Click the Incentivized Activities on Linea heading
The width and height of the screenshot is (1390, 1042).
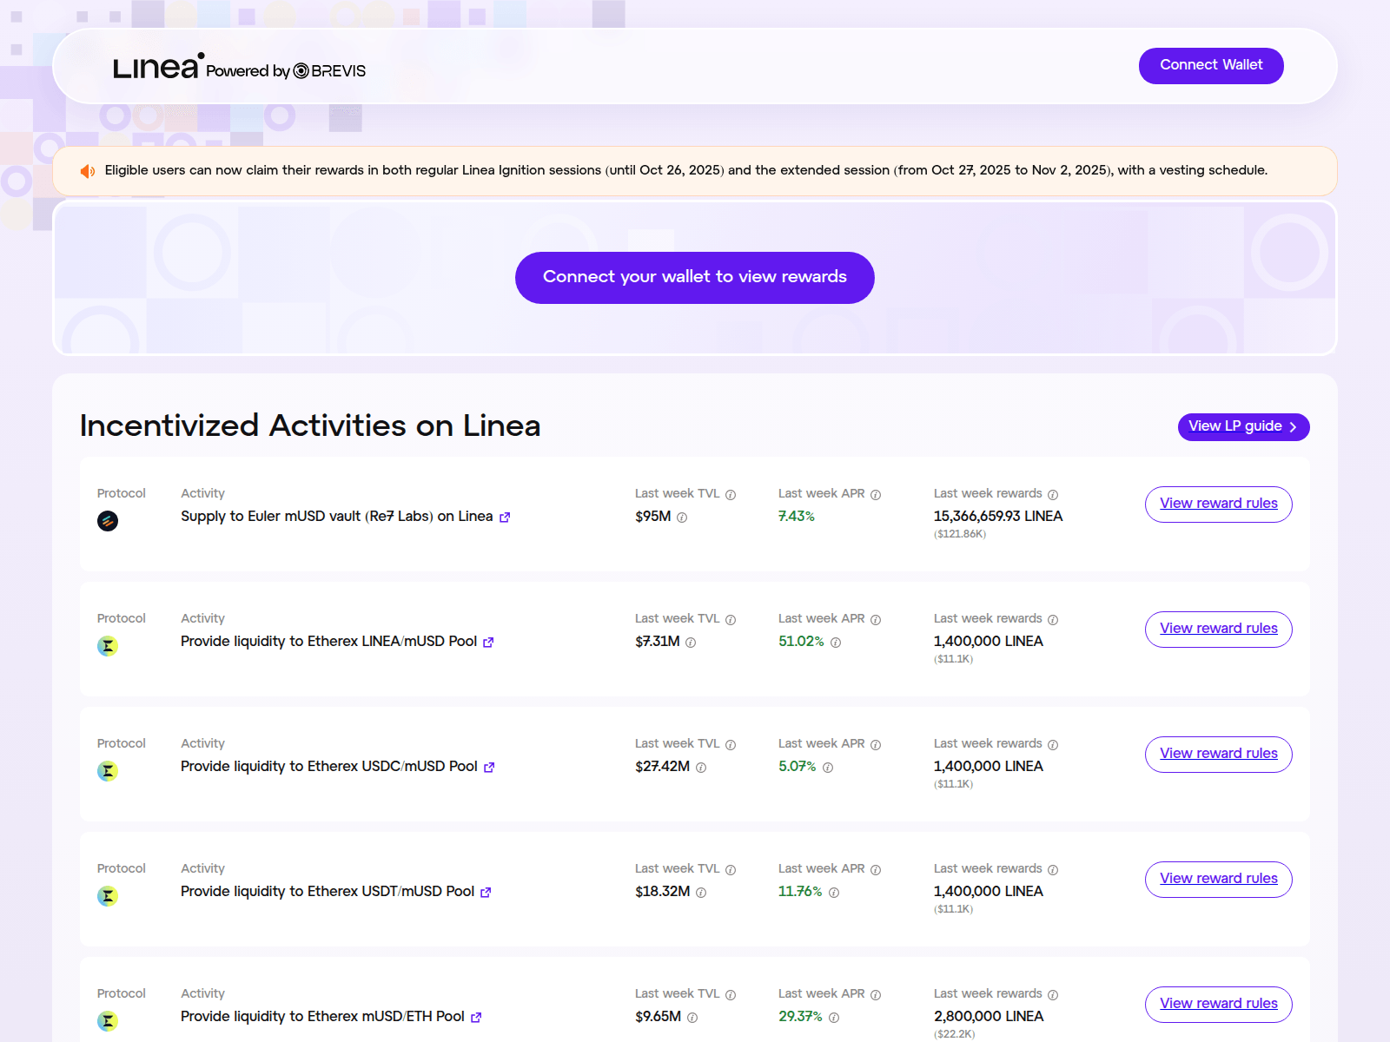tap(310, 425)
